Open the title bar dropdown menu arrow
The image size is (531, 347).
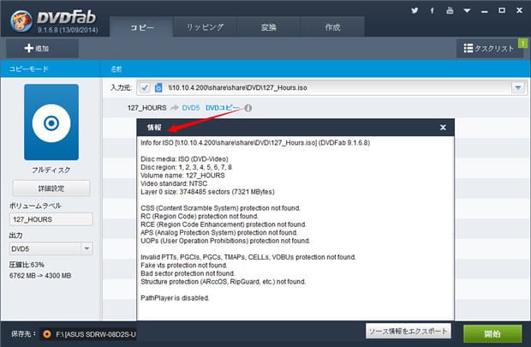(468, 11)
